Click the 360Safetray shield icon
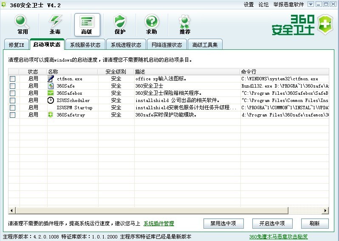The width and height of the screenshot is (339, 241). [x=51, y=115]
